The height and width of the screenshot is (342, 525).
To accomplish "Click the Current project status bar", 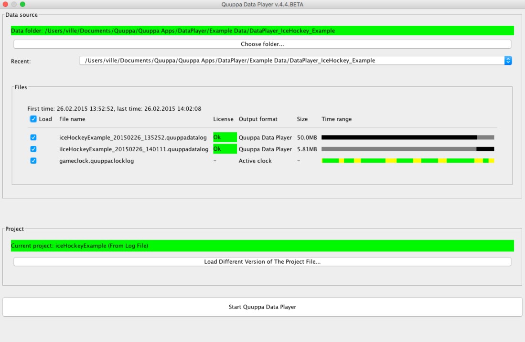I will [x=262, y=246].
